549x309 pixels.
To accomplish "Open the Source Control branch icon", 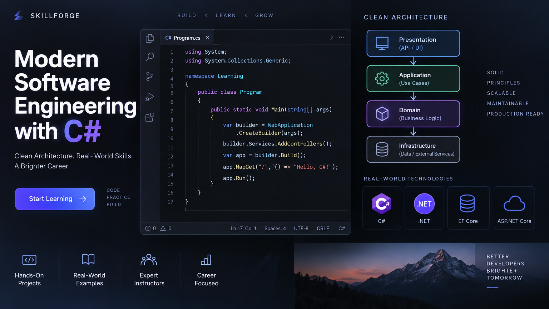I will [x=150, y=76].
